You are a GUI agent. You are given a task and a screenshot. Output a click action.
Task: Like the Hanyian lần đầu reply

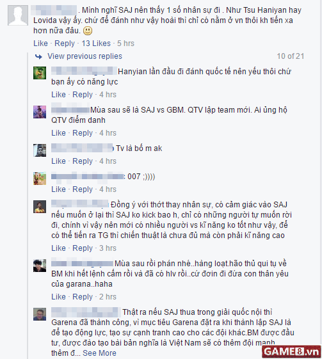58,94
